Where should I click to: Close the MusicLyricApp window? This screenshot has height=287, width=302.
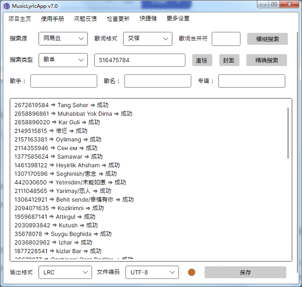coord(289,4)
